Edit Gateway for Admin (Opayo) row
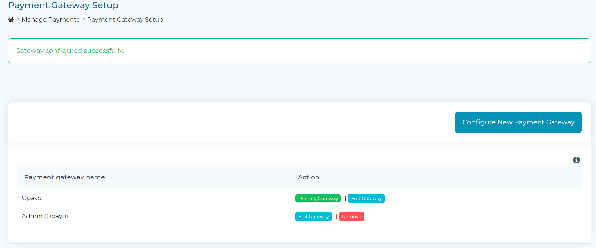This screenshot has height=248, width=596. coord(314,217)
